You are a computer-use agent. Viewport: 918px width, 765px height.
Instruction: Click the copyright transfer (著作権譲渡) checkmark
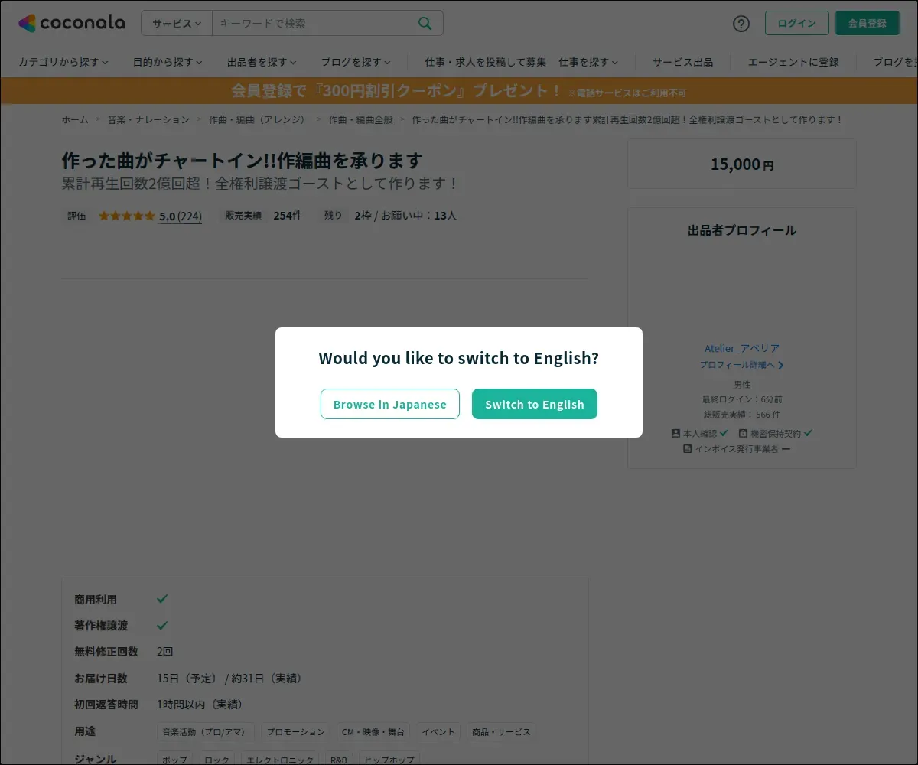click(x=162, y=625)
